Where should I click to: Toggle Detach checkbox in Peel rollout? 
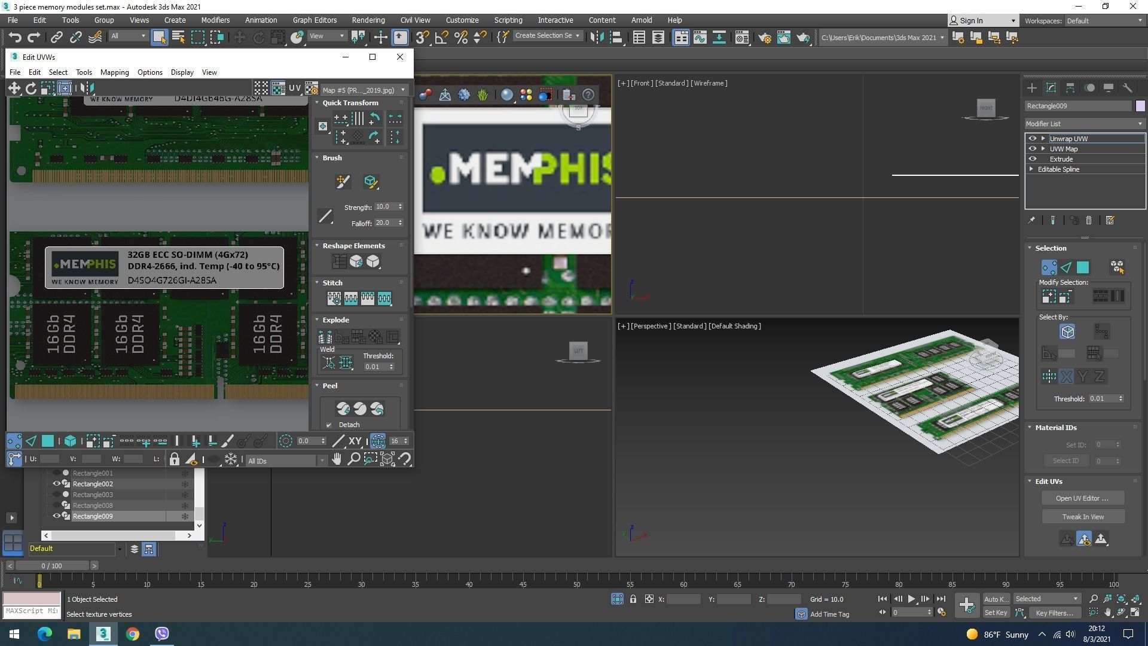point(329,425)
